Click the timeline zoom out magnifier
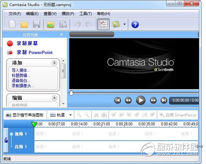The image size is (206, 164). (86, 115)
